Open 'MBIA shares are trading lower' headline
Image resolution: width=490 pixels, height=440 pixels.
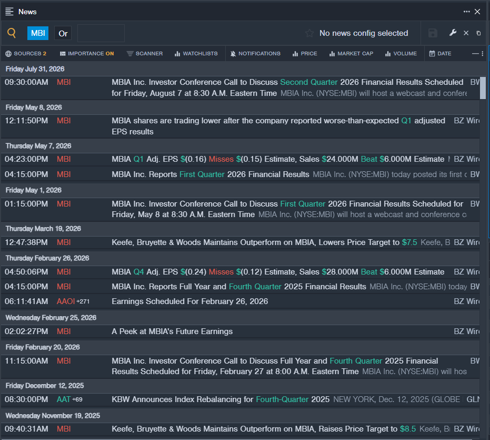pos(278,126)
